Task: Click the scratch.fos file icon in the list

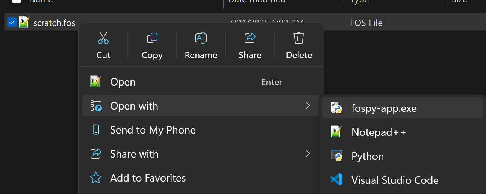Action: (24, 22)
